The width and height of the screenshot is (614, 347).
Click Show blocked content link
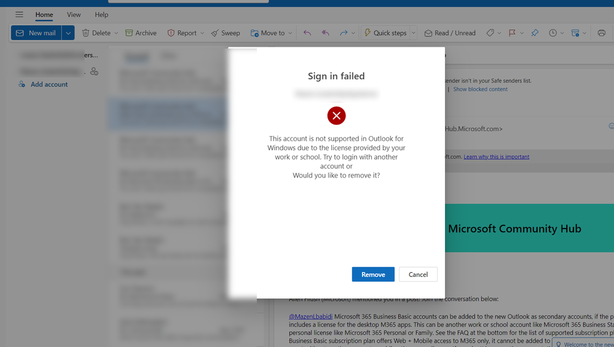[480, 89]
